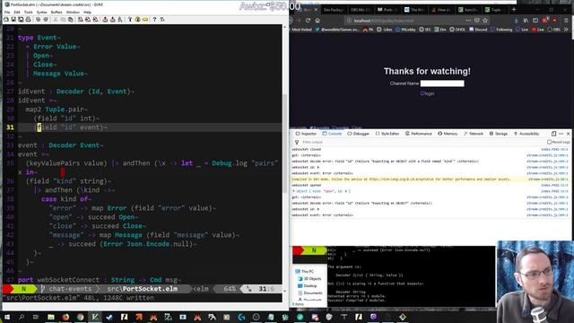The image size is (574, 323).
Task: Click the Copy icon in GVim toolbar
Action: click(x=63, y=20)
